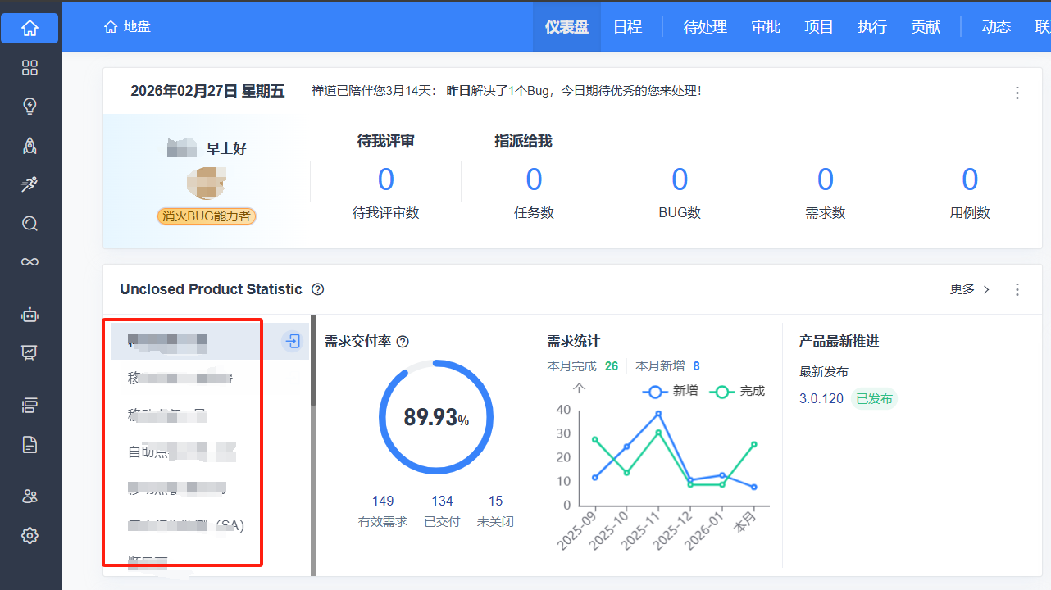1051x590 pixels.
Task: Switch to the 审批 tab
Action: click(x=766, y=27)
